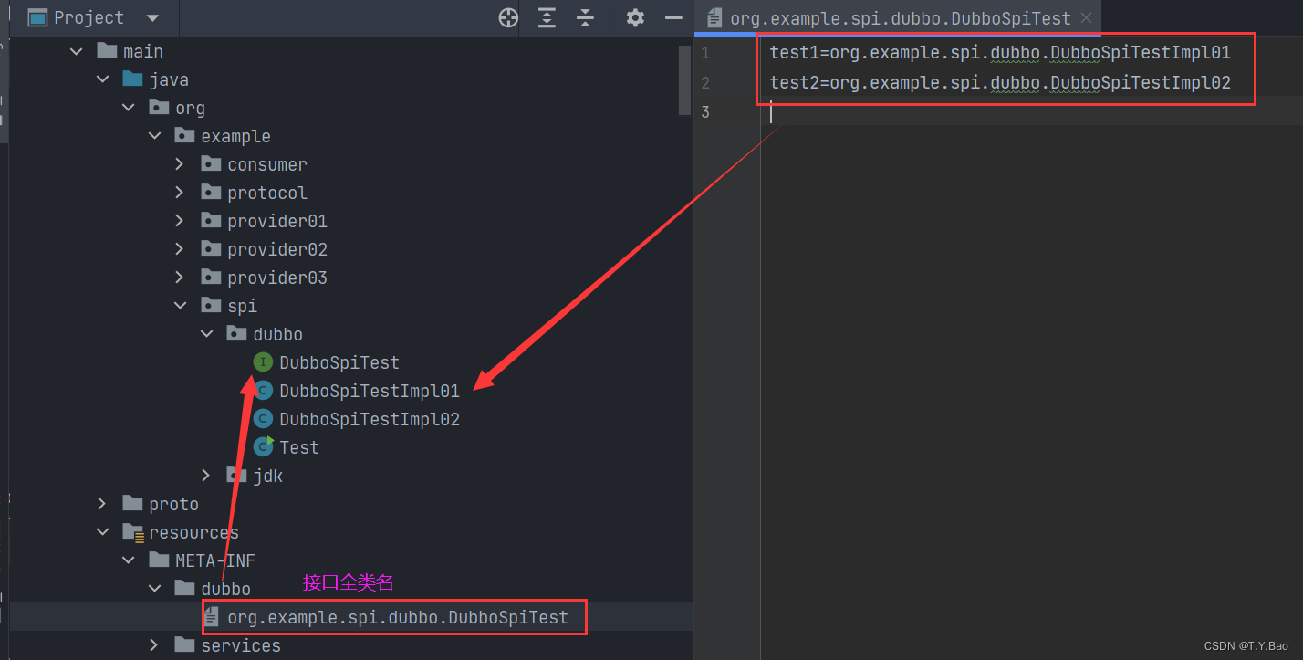1303x660 pixels.
Task: Collapse the spi package
Action: [x=180, y=306]
